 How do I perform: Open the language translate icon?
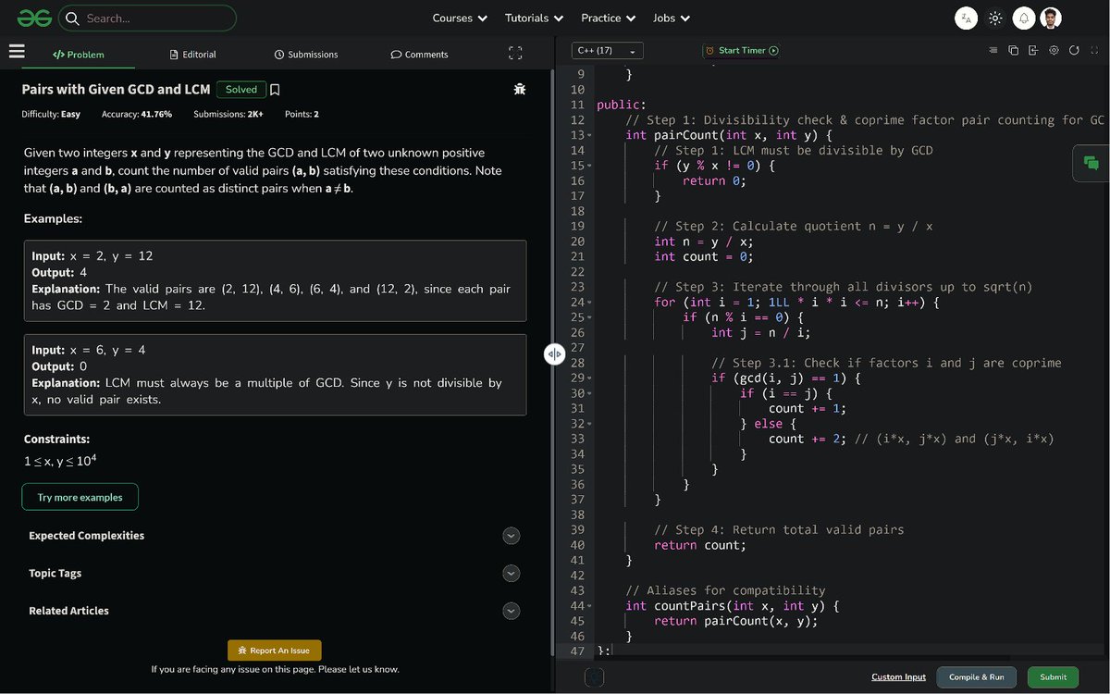pos(966,18)
